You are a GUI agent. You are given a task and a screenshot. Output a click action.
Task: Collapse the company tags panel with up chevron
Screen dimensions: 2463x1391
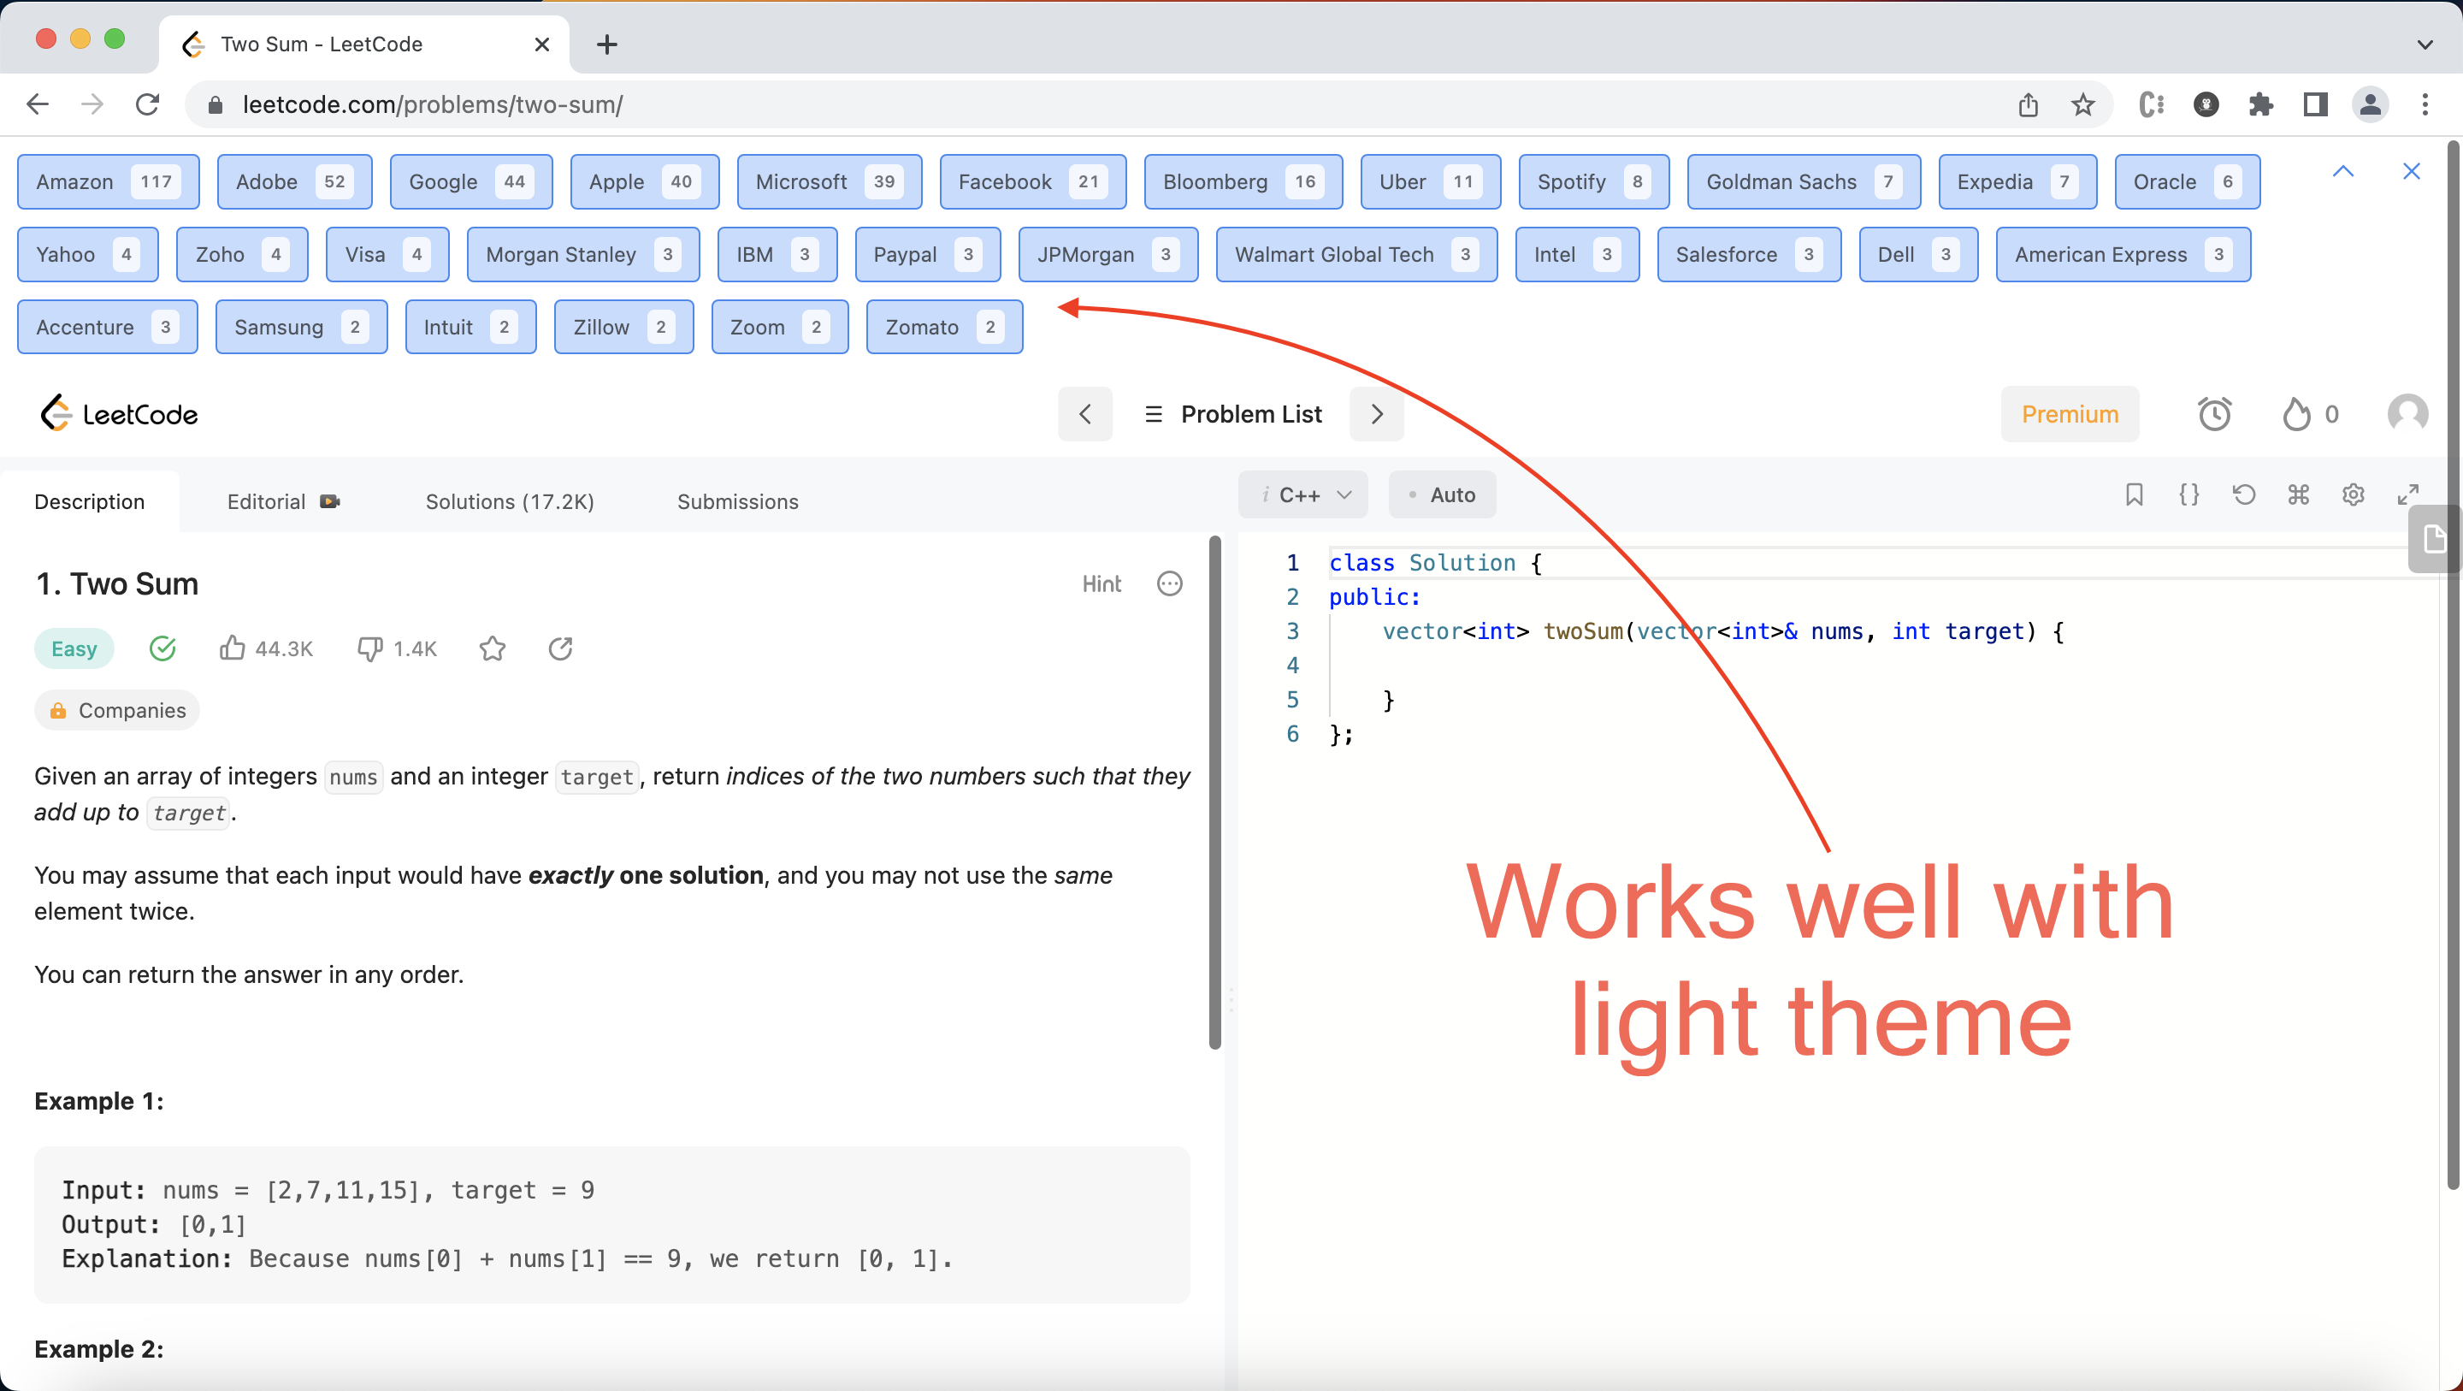pyautogui.click(x=2342, y=171)
